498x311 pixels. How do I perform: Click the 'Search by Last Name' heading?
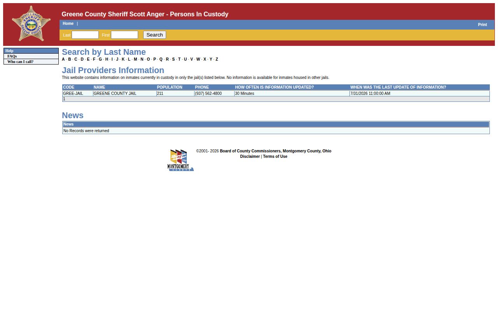coord(104,52)
